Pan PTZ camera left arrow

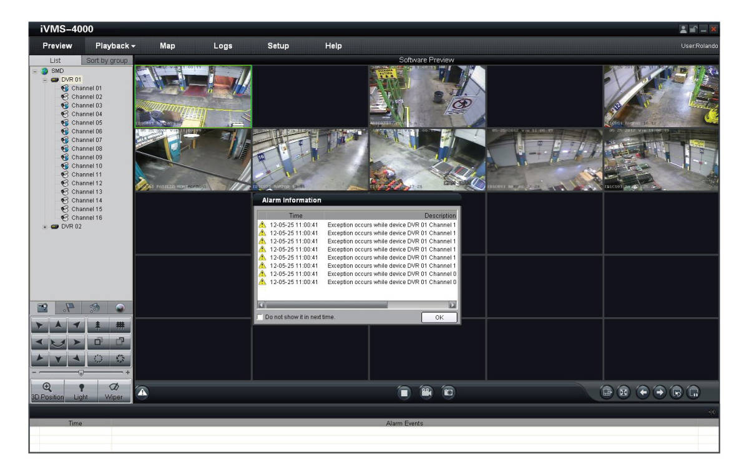(41, 343)
